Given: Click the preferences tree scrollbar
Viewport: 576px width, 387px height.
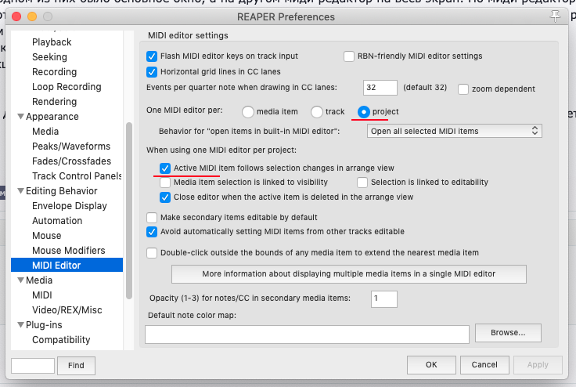Looking at the screenshot, I should tap(128, 211).
